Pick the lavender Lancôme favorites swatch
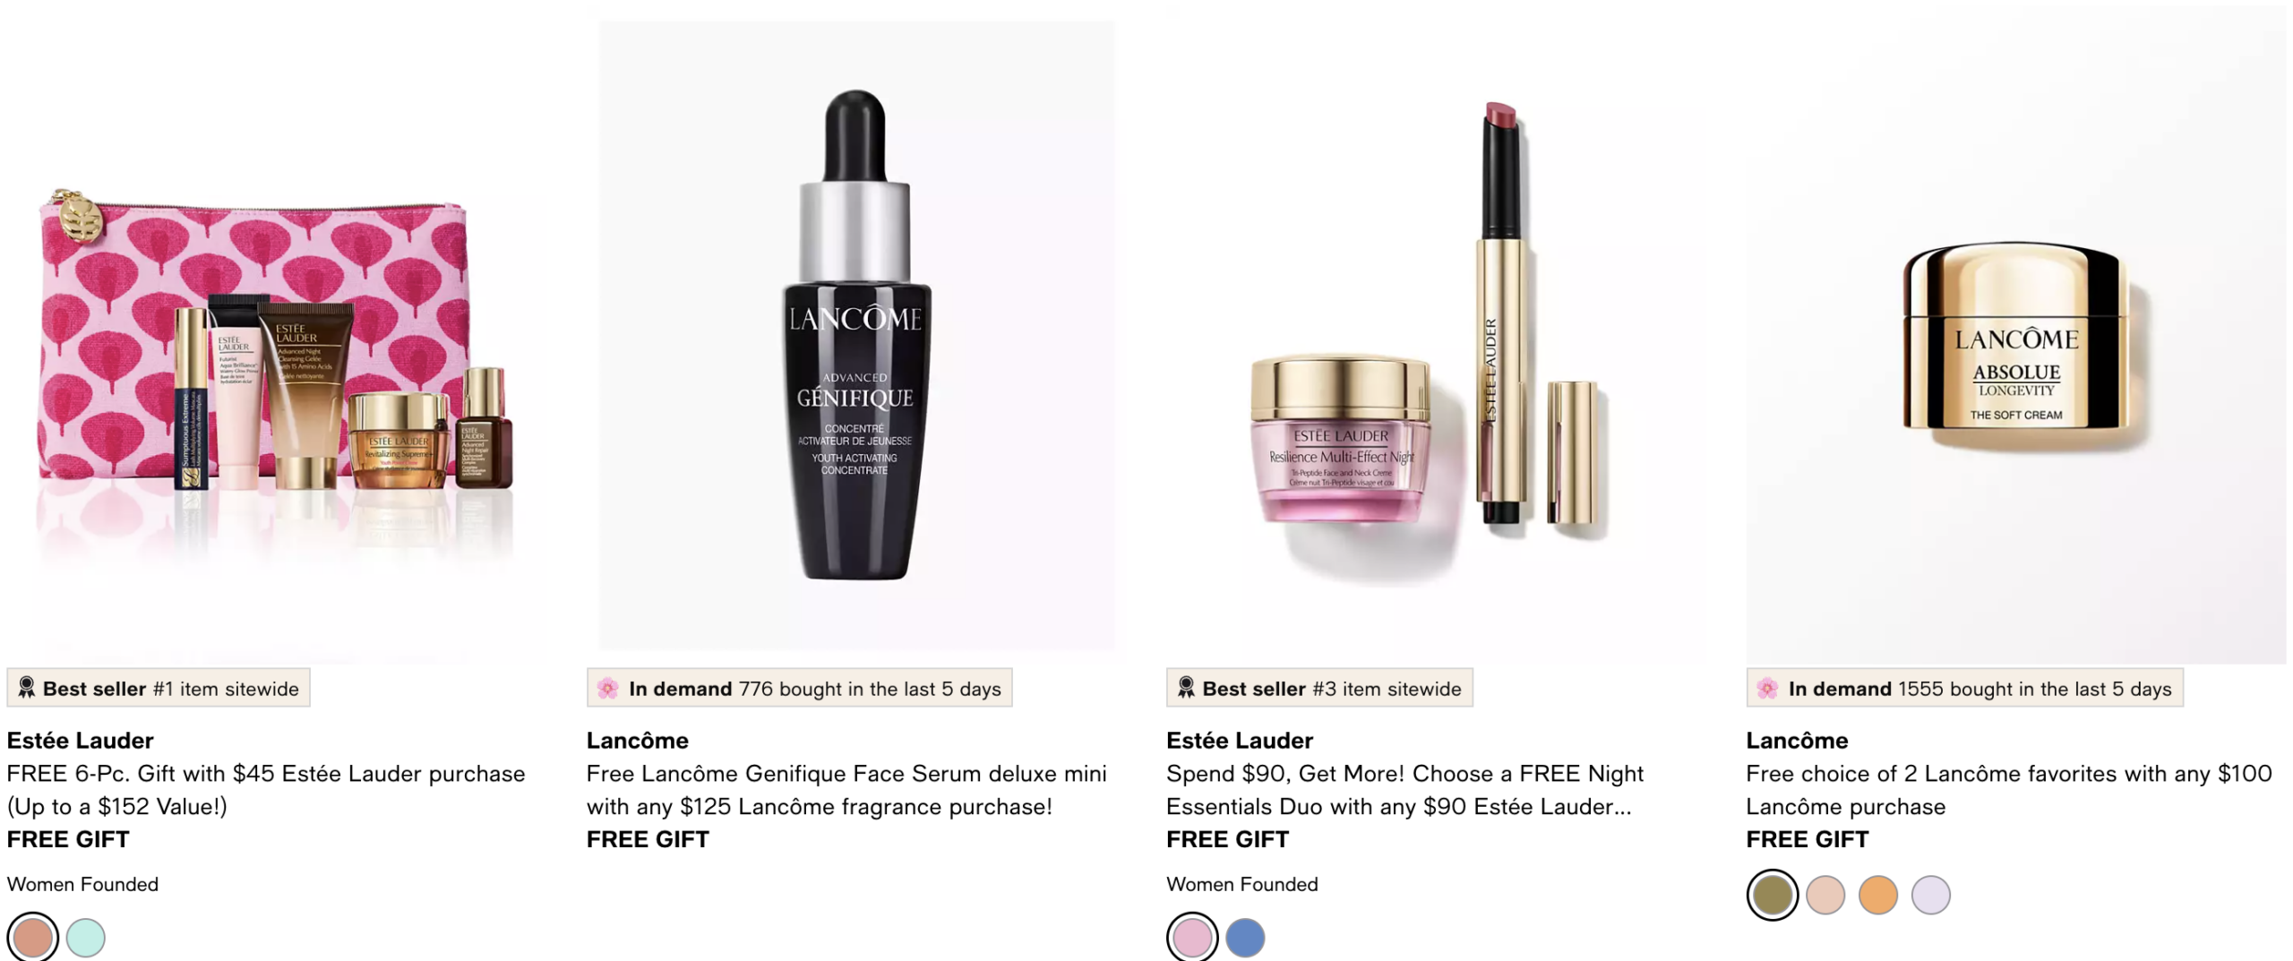2293x961 pixels. [x=1931, y=895]
